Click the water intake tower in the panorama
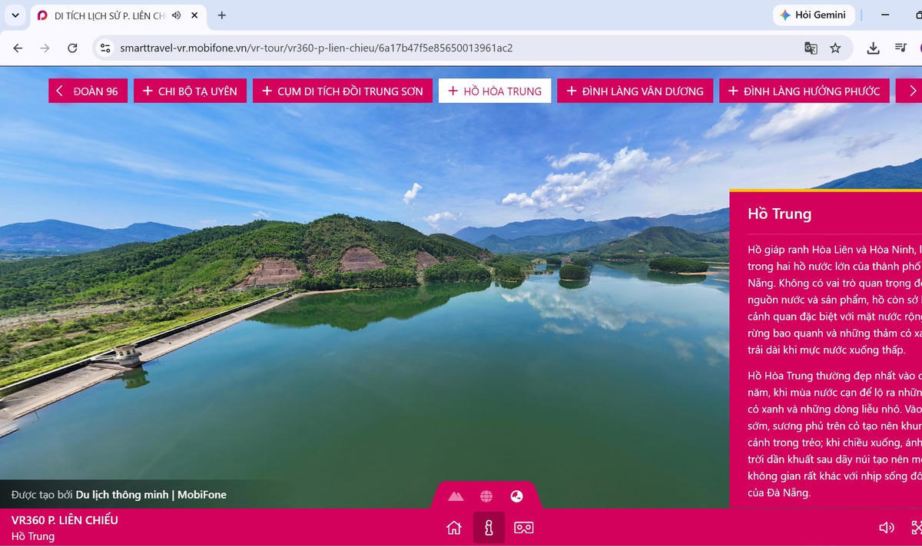922x547 pixels. (x=128, y=356)
